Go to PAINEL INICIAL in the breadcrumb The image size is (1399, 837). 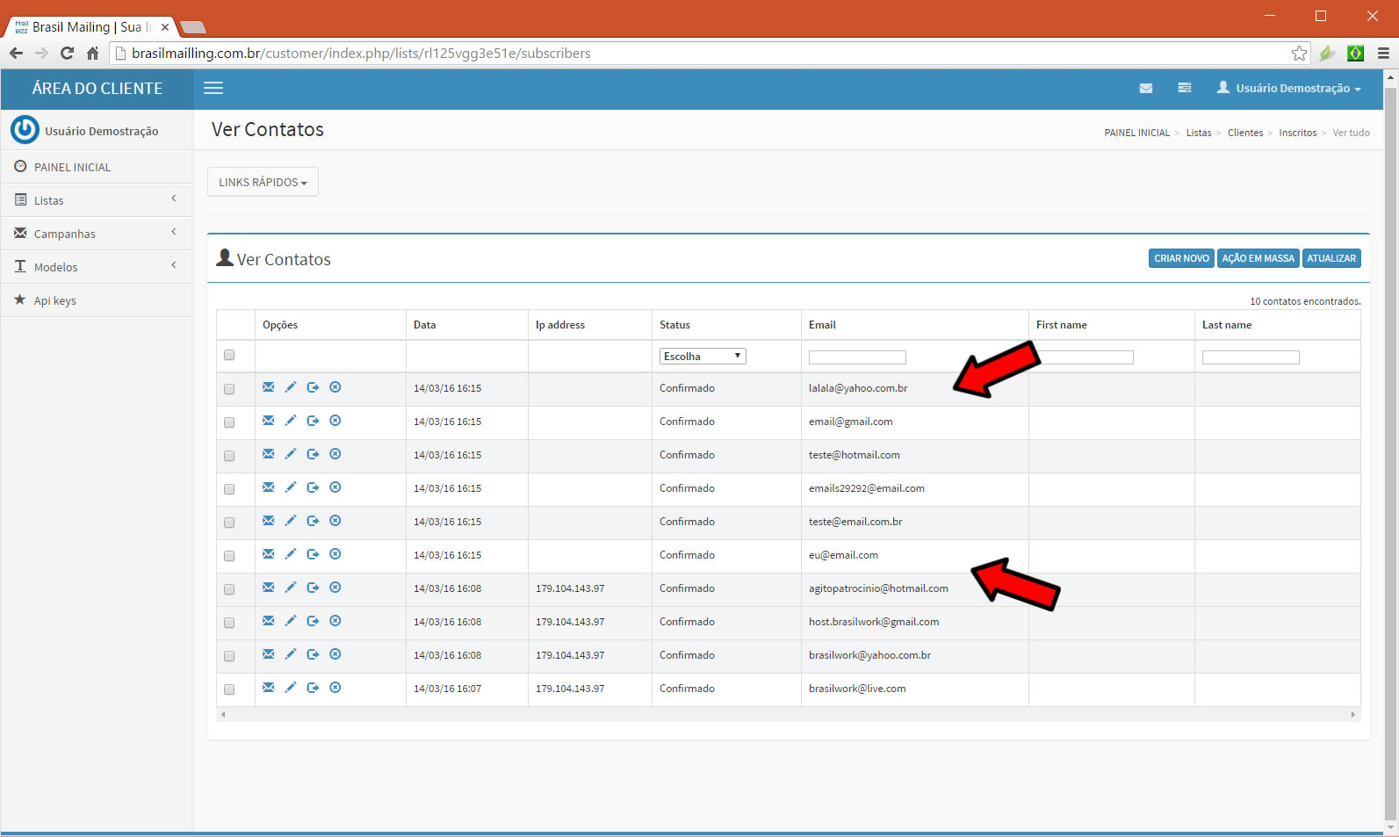(x=1136, y=133)
